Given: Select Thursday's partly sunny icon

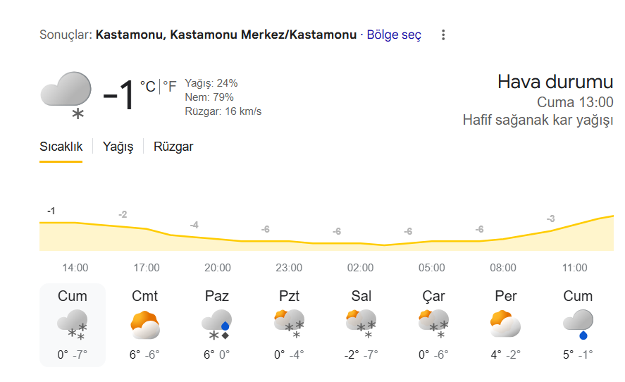Looking at the screenshot, I should click(x=505, y=325).
